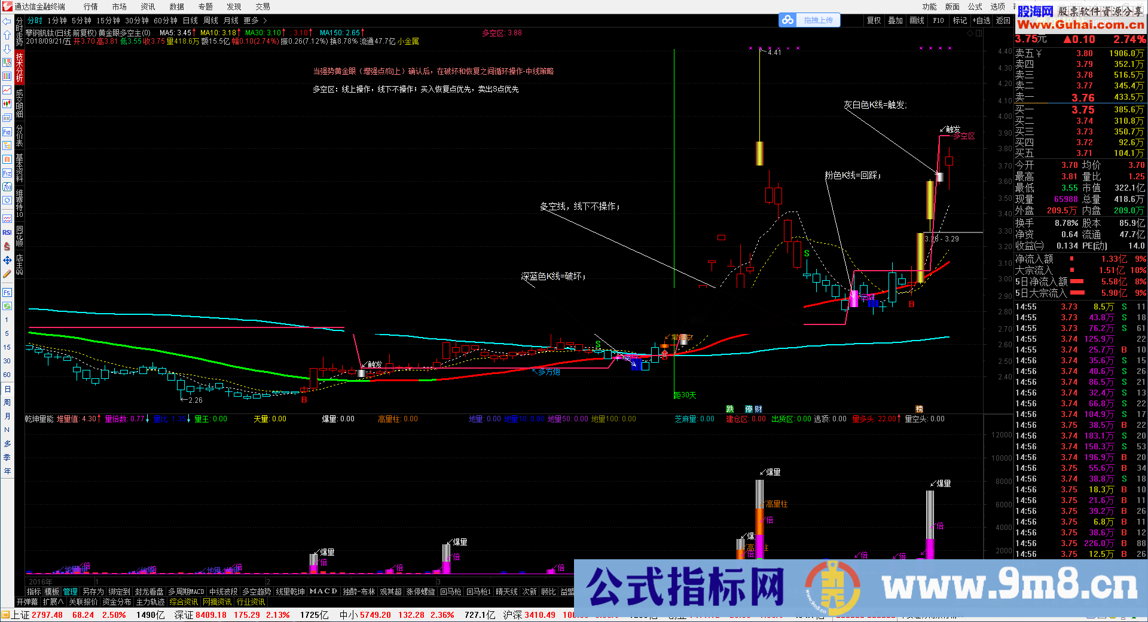Image resolution: width=1148 pixels, height=622 pixels.
Task: Click the drag-upload cloud icon
Action: 788,19
